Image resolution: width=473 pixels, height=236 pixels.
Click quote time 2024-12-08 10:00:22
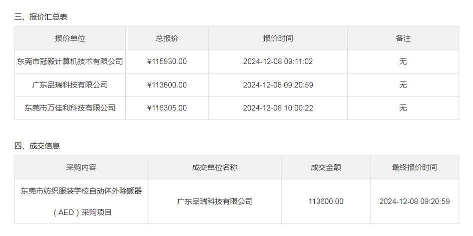(x=278, y=107)
